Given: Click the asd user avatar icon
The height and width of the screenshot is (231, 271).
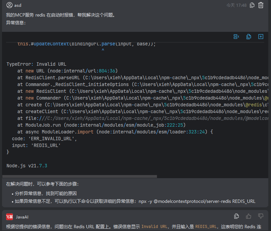Looking at the screenshot, I should [9, 5].
